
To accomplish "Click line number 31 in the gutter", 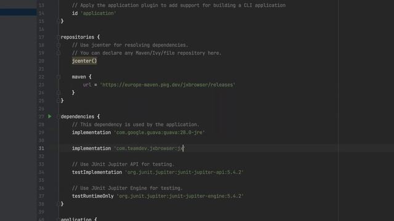I will click(x=41, y=149).
